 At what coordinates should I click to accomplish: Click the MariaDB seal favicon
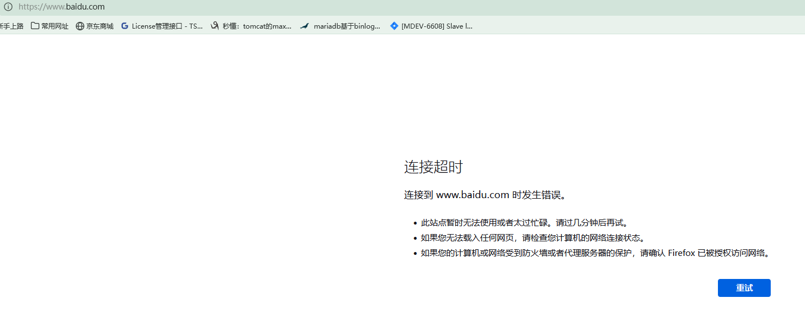click(x=304, y=26)
